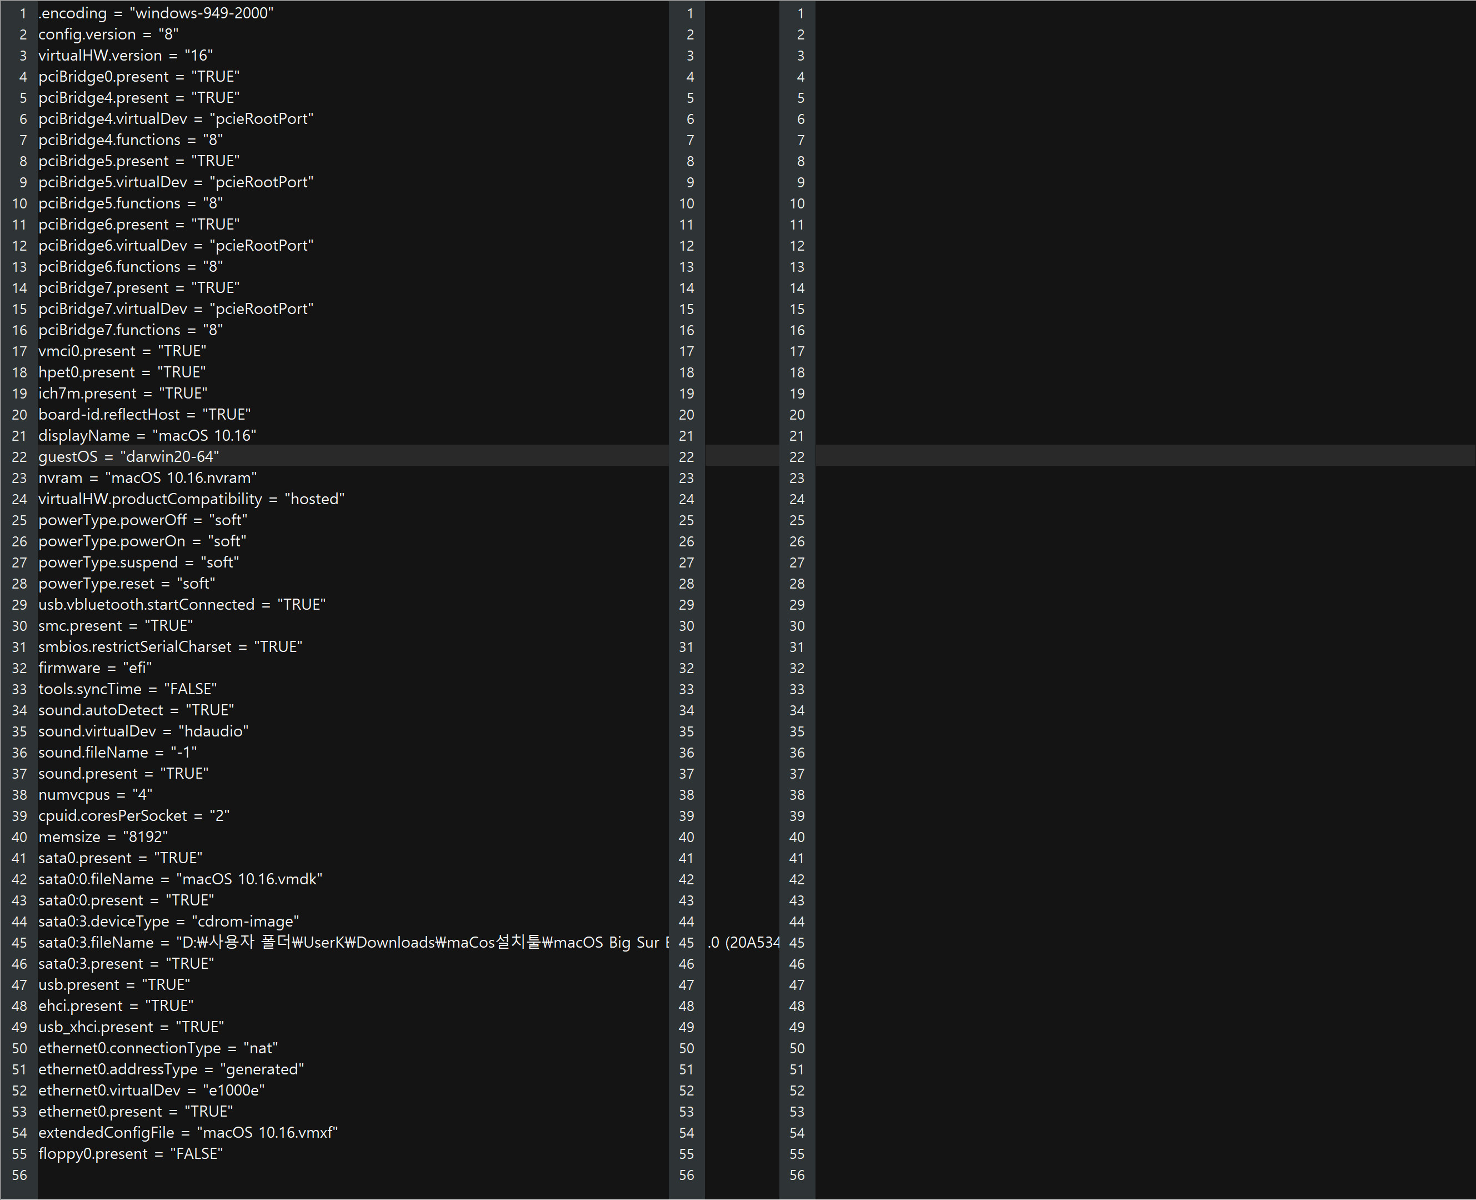This screenshot has width=1476, height=1200.
Task: Click sound.virtualDev = "hdaudio" line
Action: [x=143, y=731]
